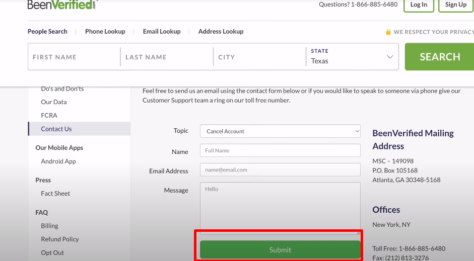Open the Log In page

click(419, 5)
